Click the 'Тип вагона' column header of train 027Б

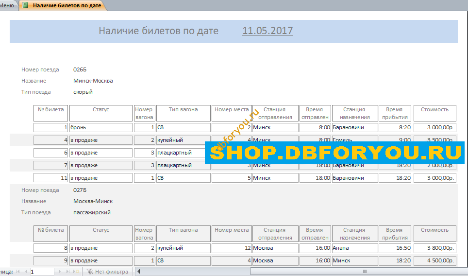tap(183, 233)
